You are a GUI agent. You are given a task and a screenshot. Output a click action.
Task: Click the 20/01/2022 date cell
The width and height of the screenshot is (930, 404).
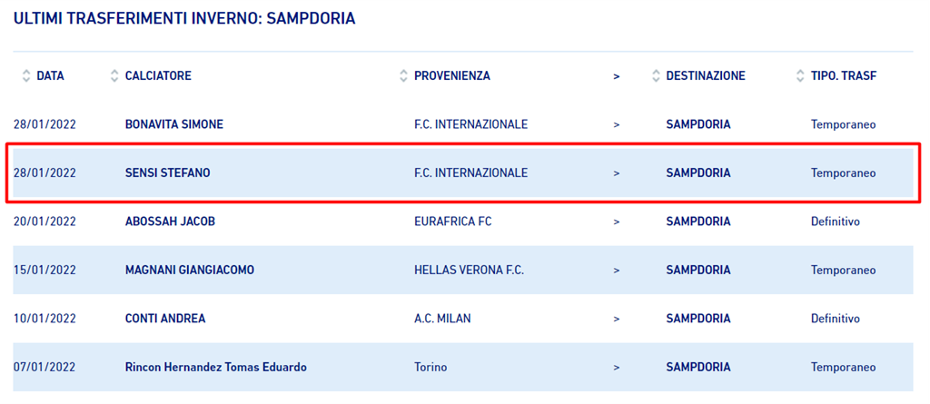click(45, 222)
